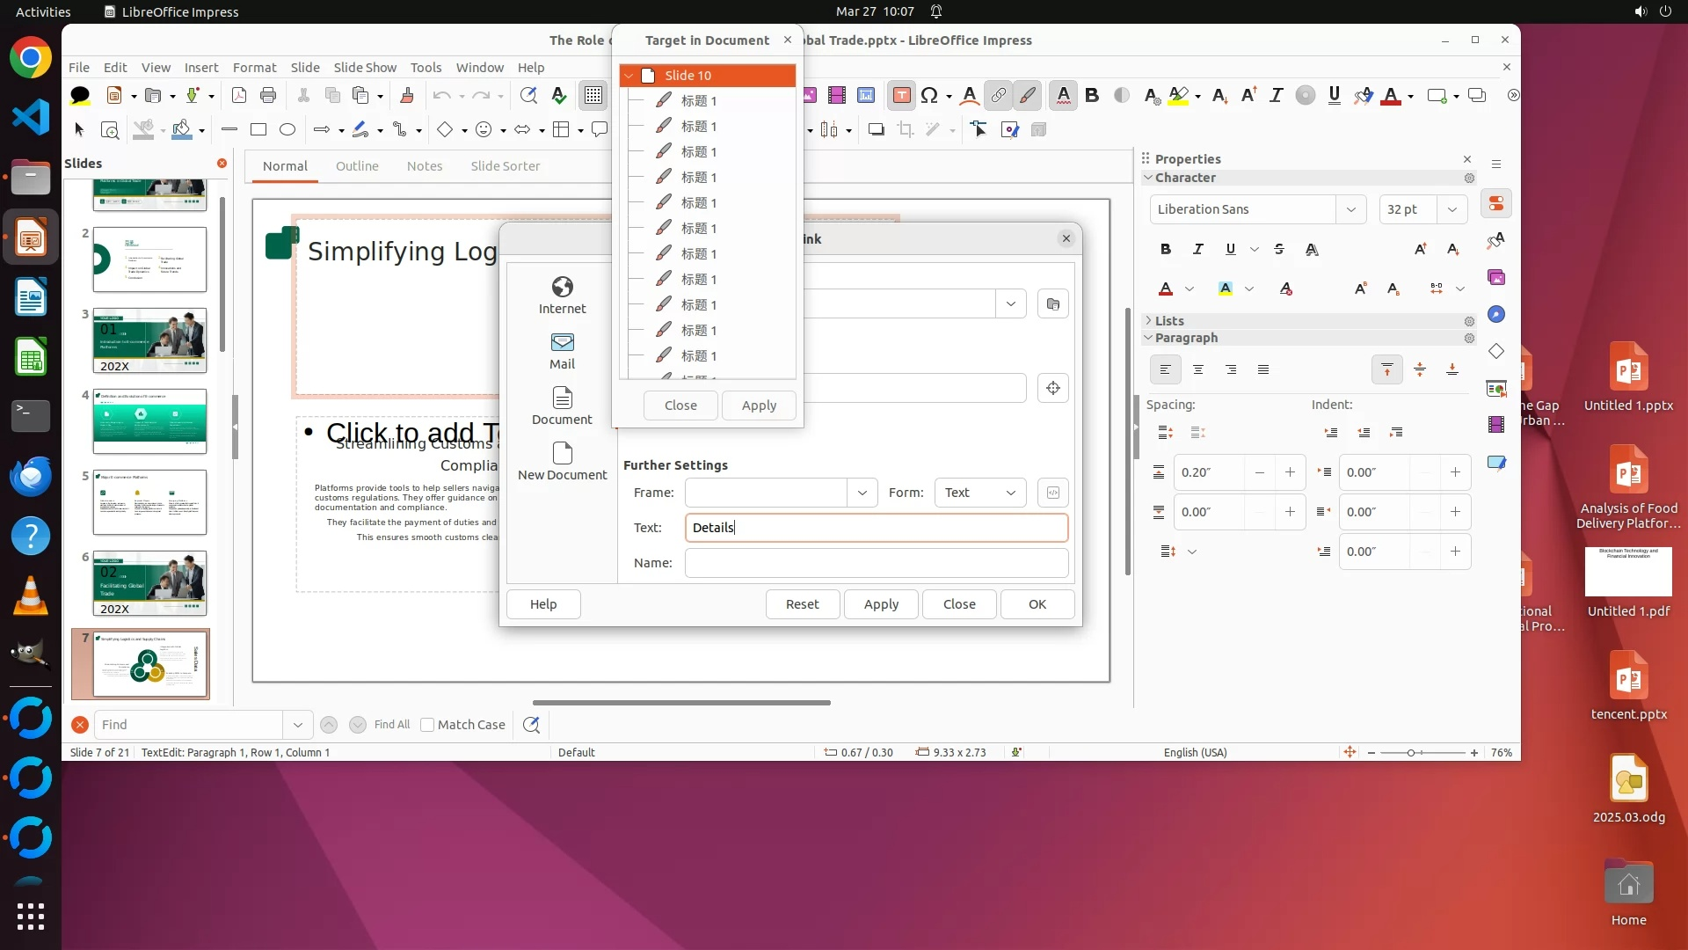Switch to the Outline view tab
The height and width of the screenshot is (950, 1688).
pos(357,166)
